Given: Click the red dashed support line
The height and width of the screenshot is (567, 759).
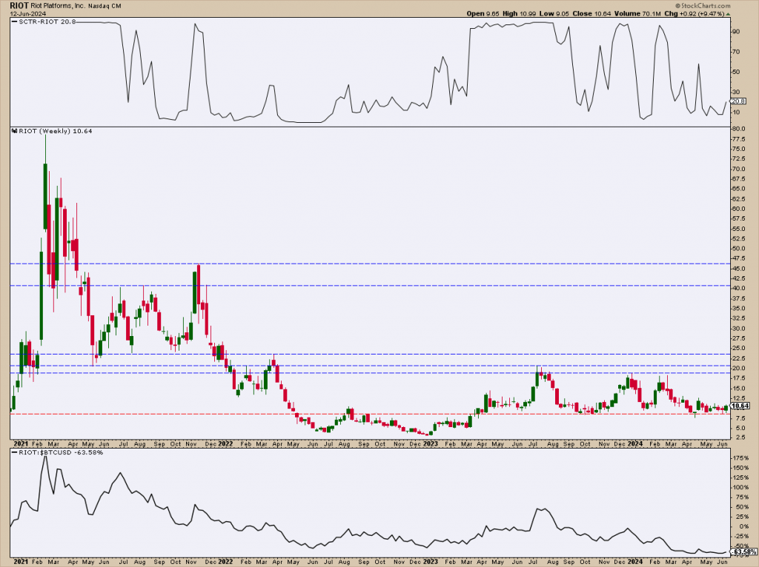Looking at the screenshot, I should pos(370,414).
